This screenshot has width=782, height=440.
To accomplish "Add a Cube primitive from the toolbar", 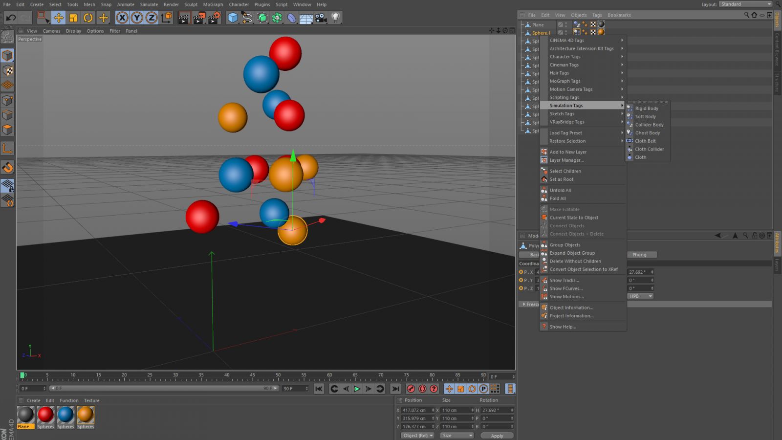I will click(233, 18).
